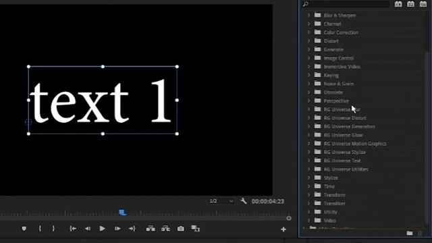
Task: Click the Mark In bracket icon
Action: 40,229
